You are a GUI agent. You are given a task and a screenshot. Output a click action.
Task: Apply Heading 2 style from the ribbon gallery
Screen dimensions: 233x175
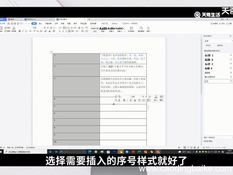pos(112,29)
